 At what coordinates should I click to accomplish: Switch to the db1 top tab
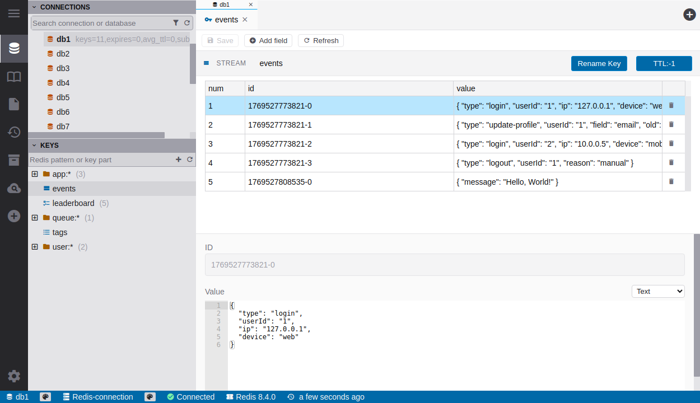tap(224, 4)
